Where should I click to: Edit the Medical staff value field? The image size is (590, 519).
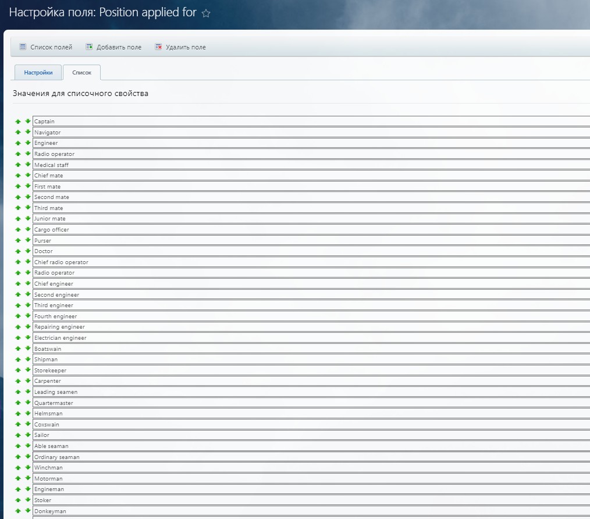(x=311, y=165)
